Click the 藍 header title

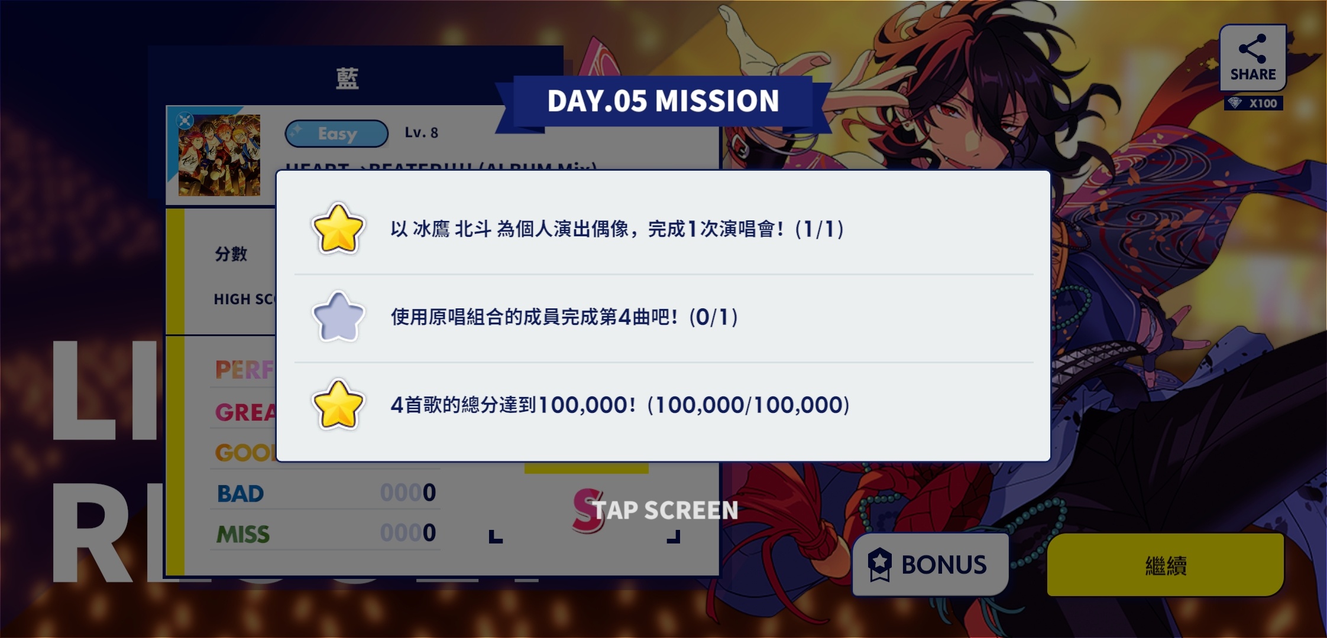coord(347,78)
